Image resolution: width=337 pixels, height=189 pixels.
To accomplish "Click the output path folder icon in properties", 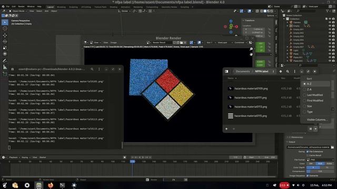I will [x=332, y=147].
